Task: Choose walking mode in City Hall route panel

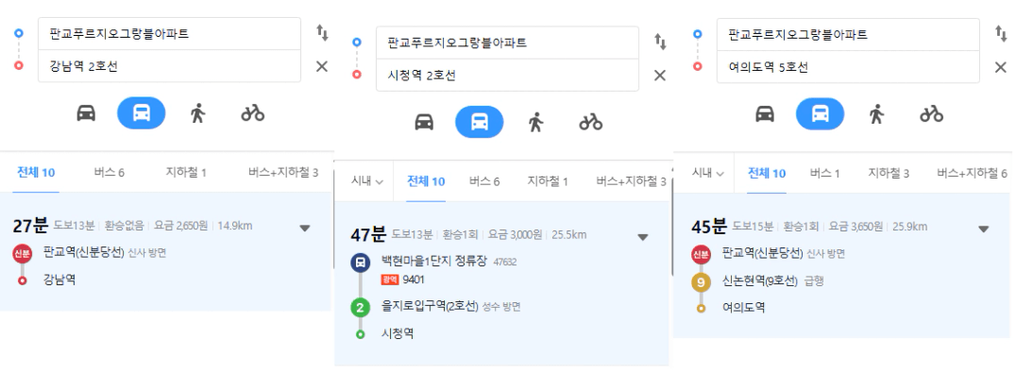Action: click(x=535, y=122)
